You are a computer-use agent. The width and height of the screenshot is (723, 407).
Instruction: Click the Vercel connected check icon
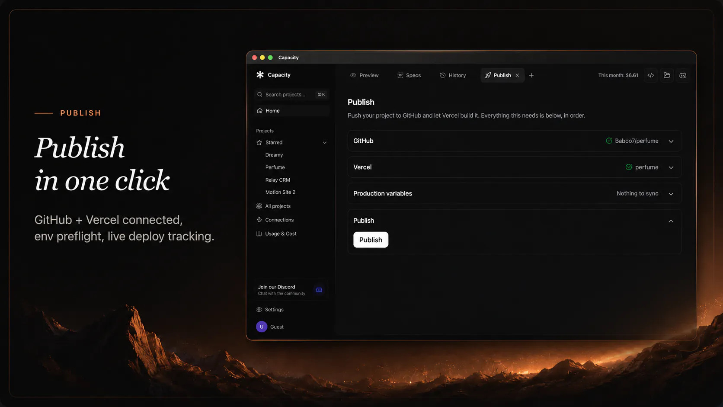[x=629, y=167]
